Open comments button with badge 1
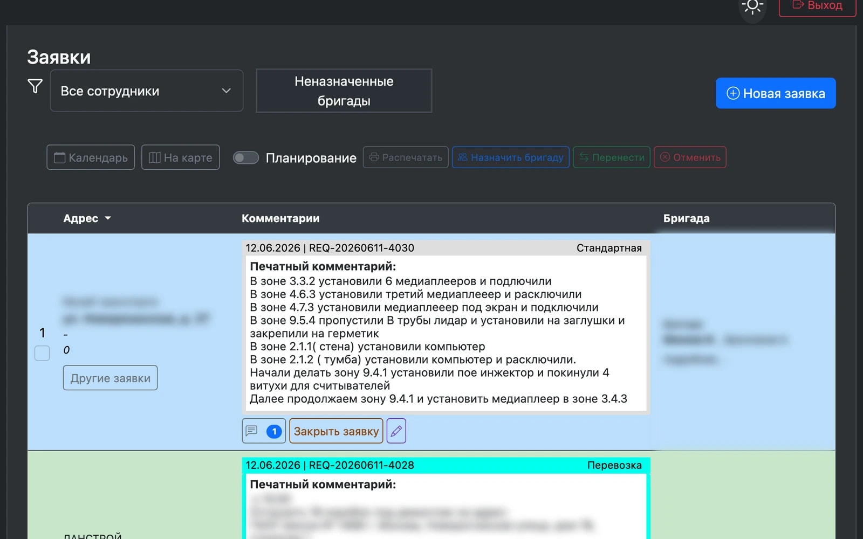The image size is (863, 539). (264, 431)
